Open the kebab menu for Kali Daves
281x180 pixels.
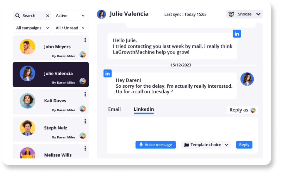point(85,94)
